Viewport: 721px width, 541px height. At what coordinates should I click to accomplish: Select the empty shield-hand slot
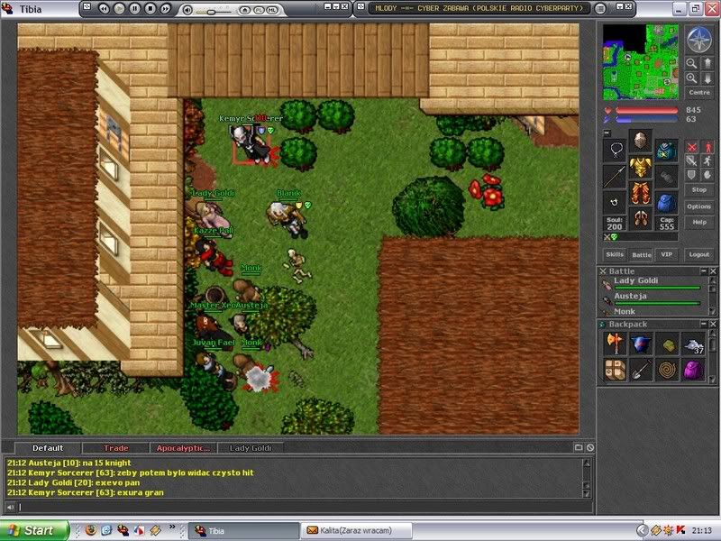[x=666, y=176]
